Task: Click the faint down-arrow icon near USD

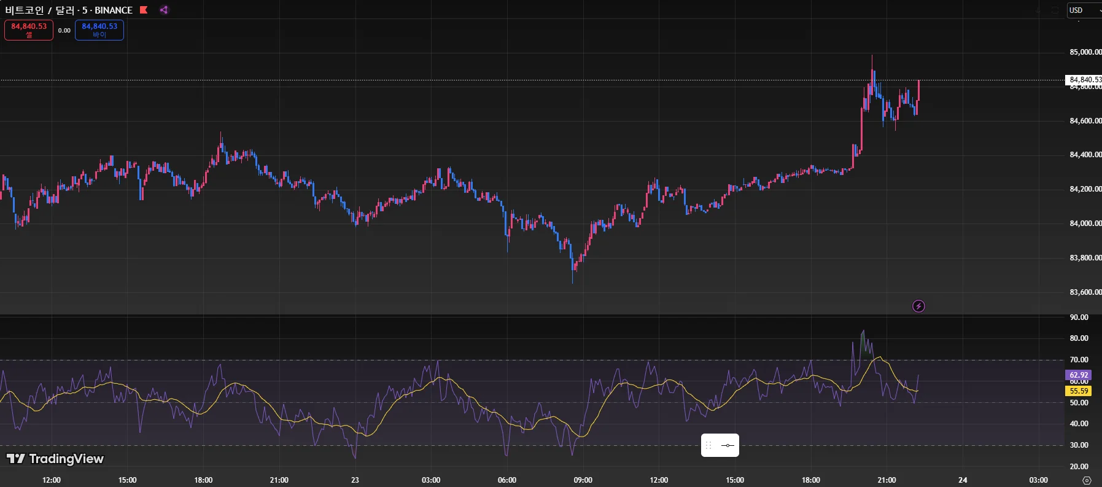Action: pos(1038,10)
